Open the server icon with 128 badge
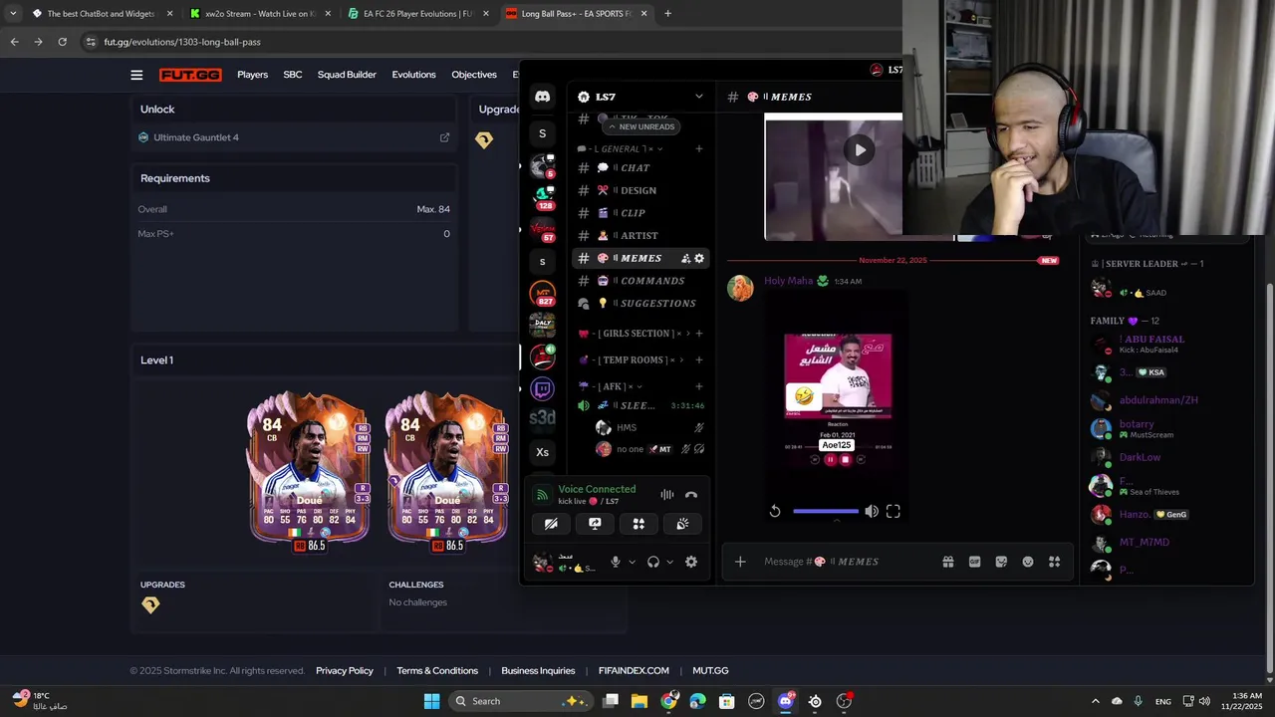1275x717 pixels. tap(542, 198)
